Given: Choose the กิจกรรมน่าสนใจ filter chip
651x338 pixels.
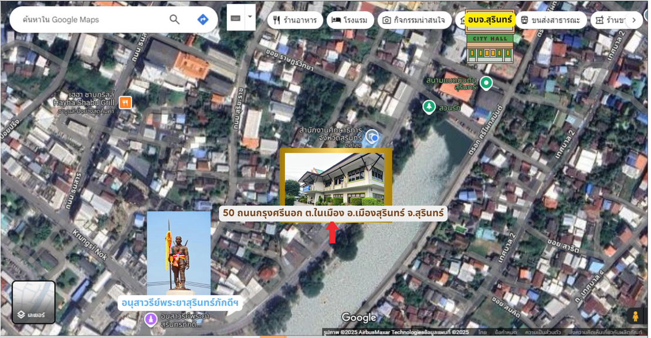Looking at the screenshot, I should coord(414,20).
